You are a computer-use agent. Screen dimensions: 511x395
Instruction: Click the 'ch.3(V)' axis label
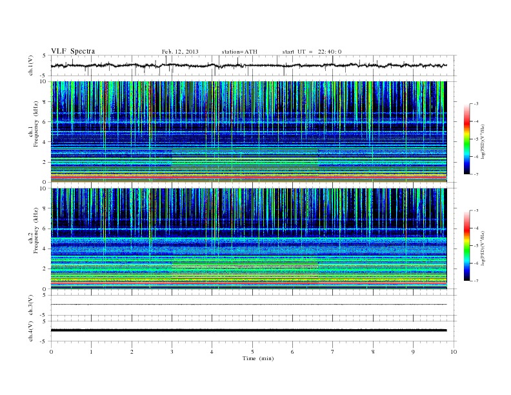(x=30, y=305)
